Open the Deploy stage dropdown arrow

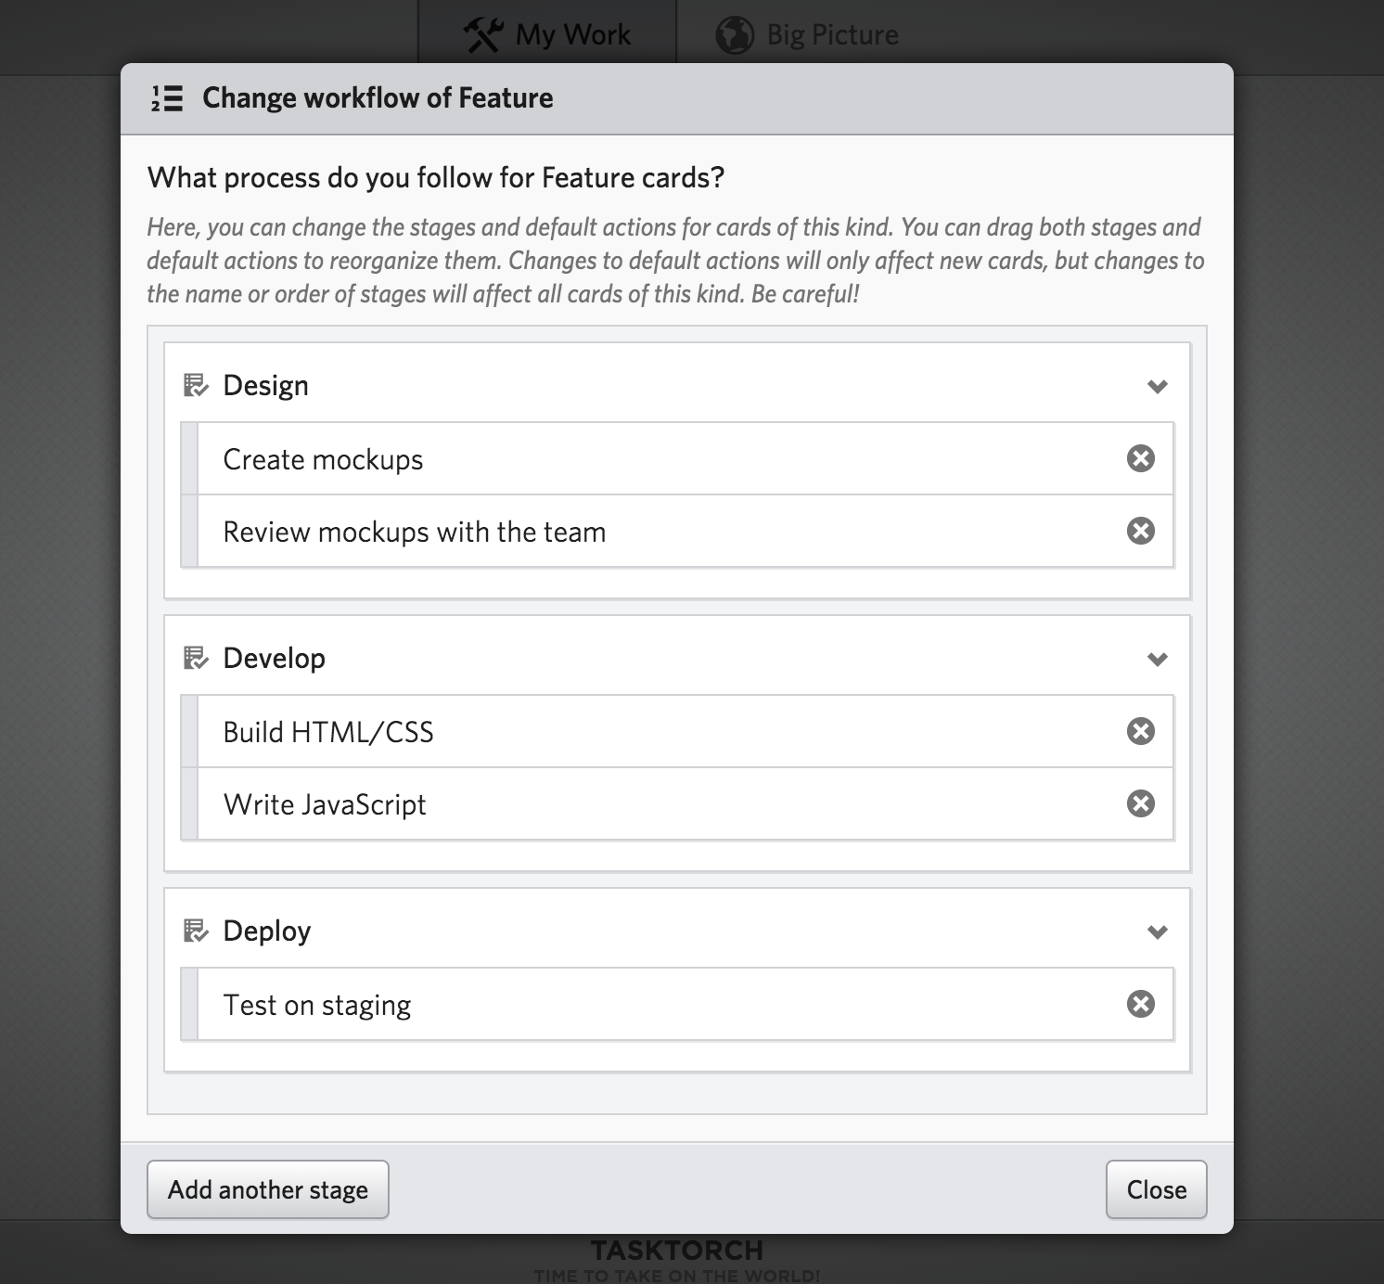(x=1157, y=931)
